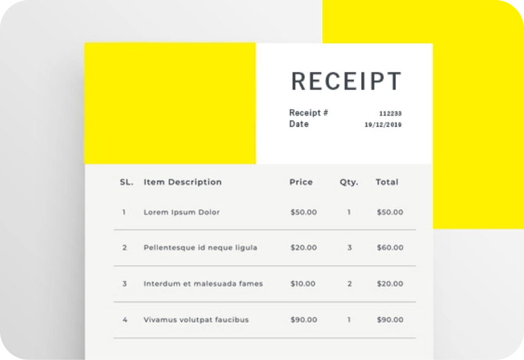This screenshot has height=360, width=524.
Task: Select the Qty. column header
Action: point(349,183)
